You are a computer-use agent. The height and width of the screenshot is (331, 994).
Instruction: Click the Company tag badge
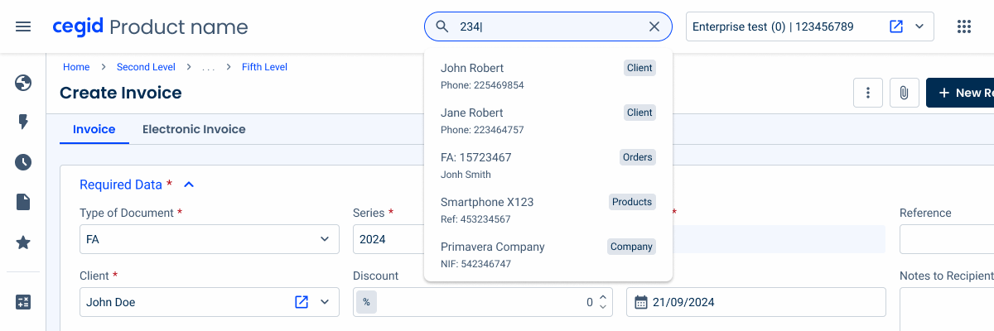tap(632, 247)
